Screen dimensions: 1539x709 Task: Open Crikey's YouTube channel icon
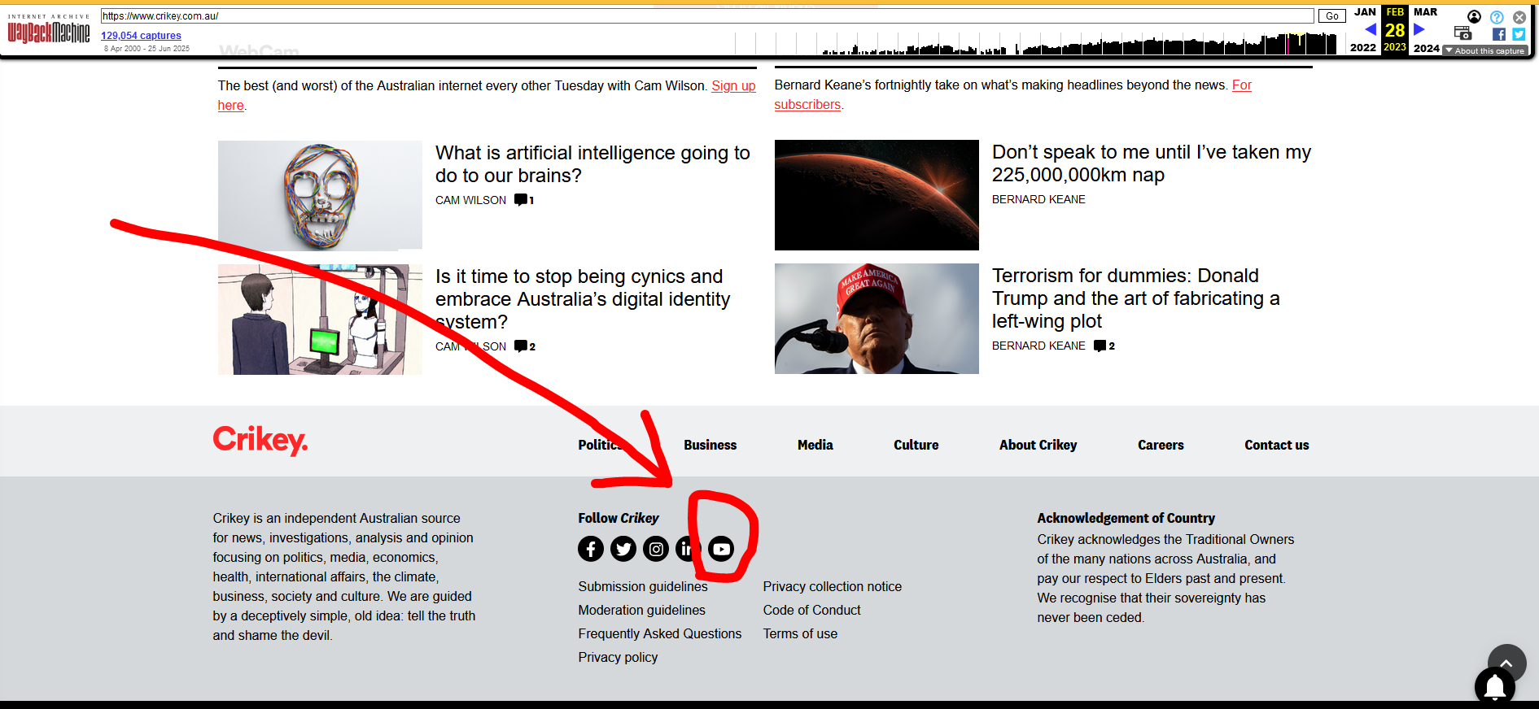coord(721,549)
